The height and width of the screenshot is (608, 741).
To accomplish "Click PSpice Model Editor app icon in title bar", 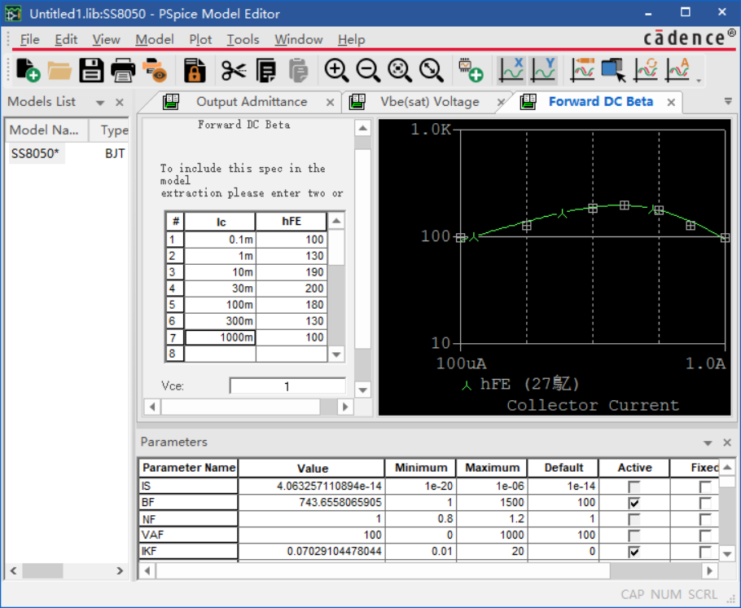I will (13, 13).
